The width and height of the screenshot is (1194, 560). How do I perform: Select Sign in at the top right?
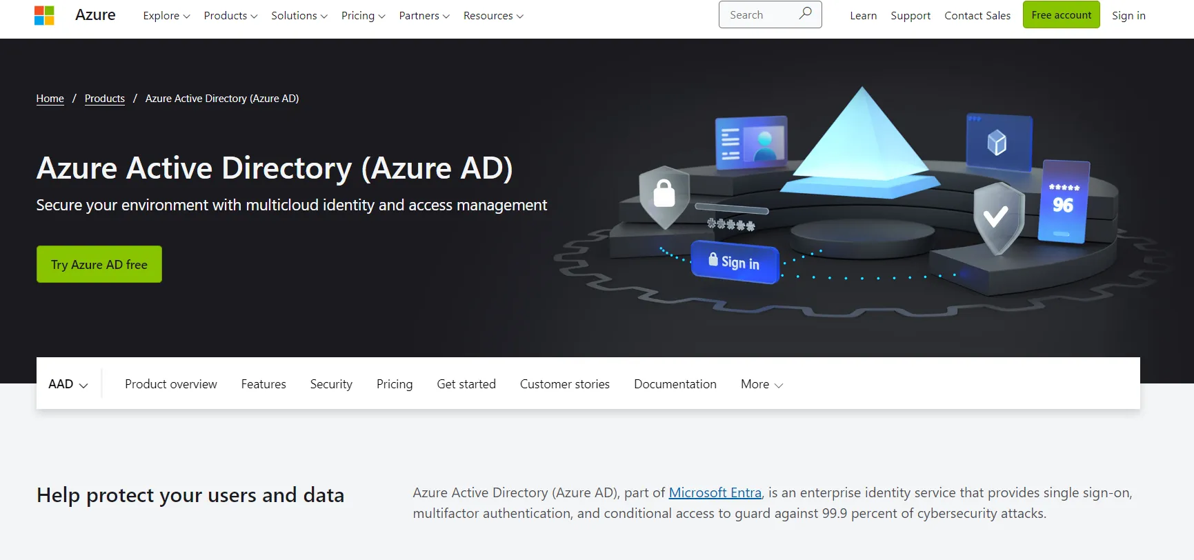click(1128, 15)
